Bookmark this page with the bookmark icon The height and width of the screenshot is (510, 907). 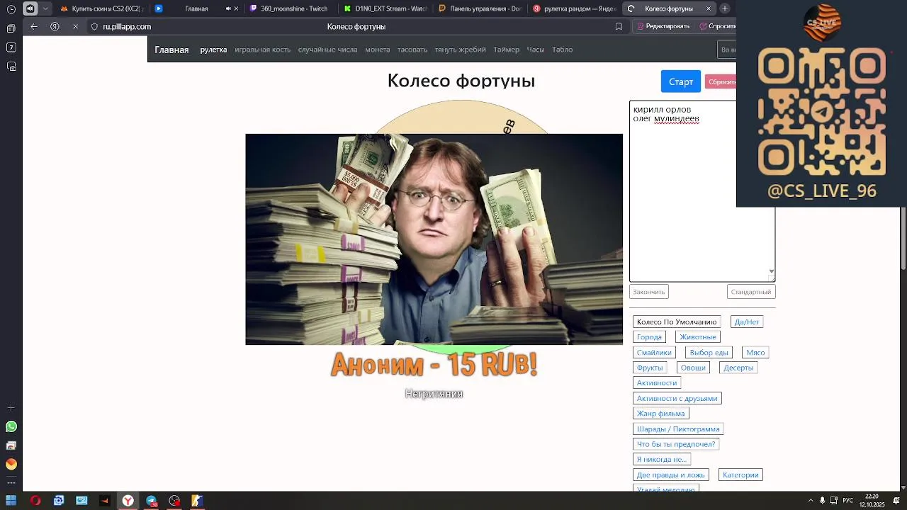click(x=619, y=26)
